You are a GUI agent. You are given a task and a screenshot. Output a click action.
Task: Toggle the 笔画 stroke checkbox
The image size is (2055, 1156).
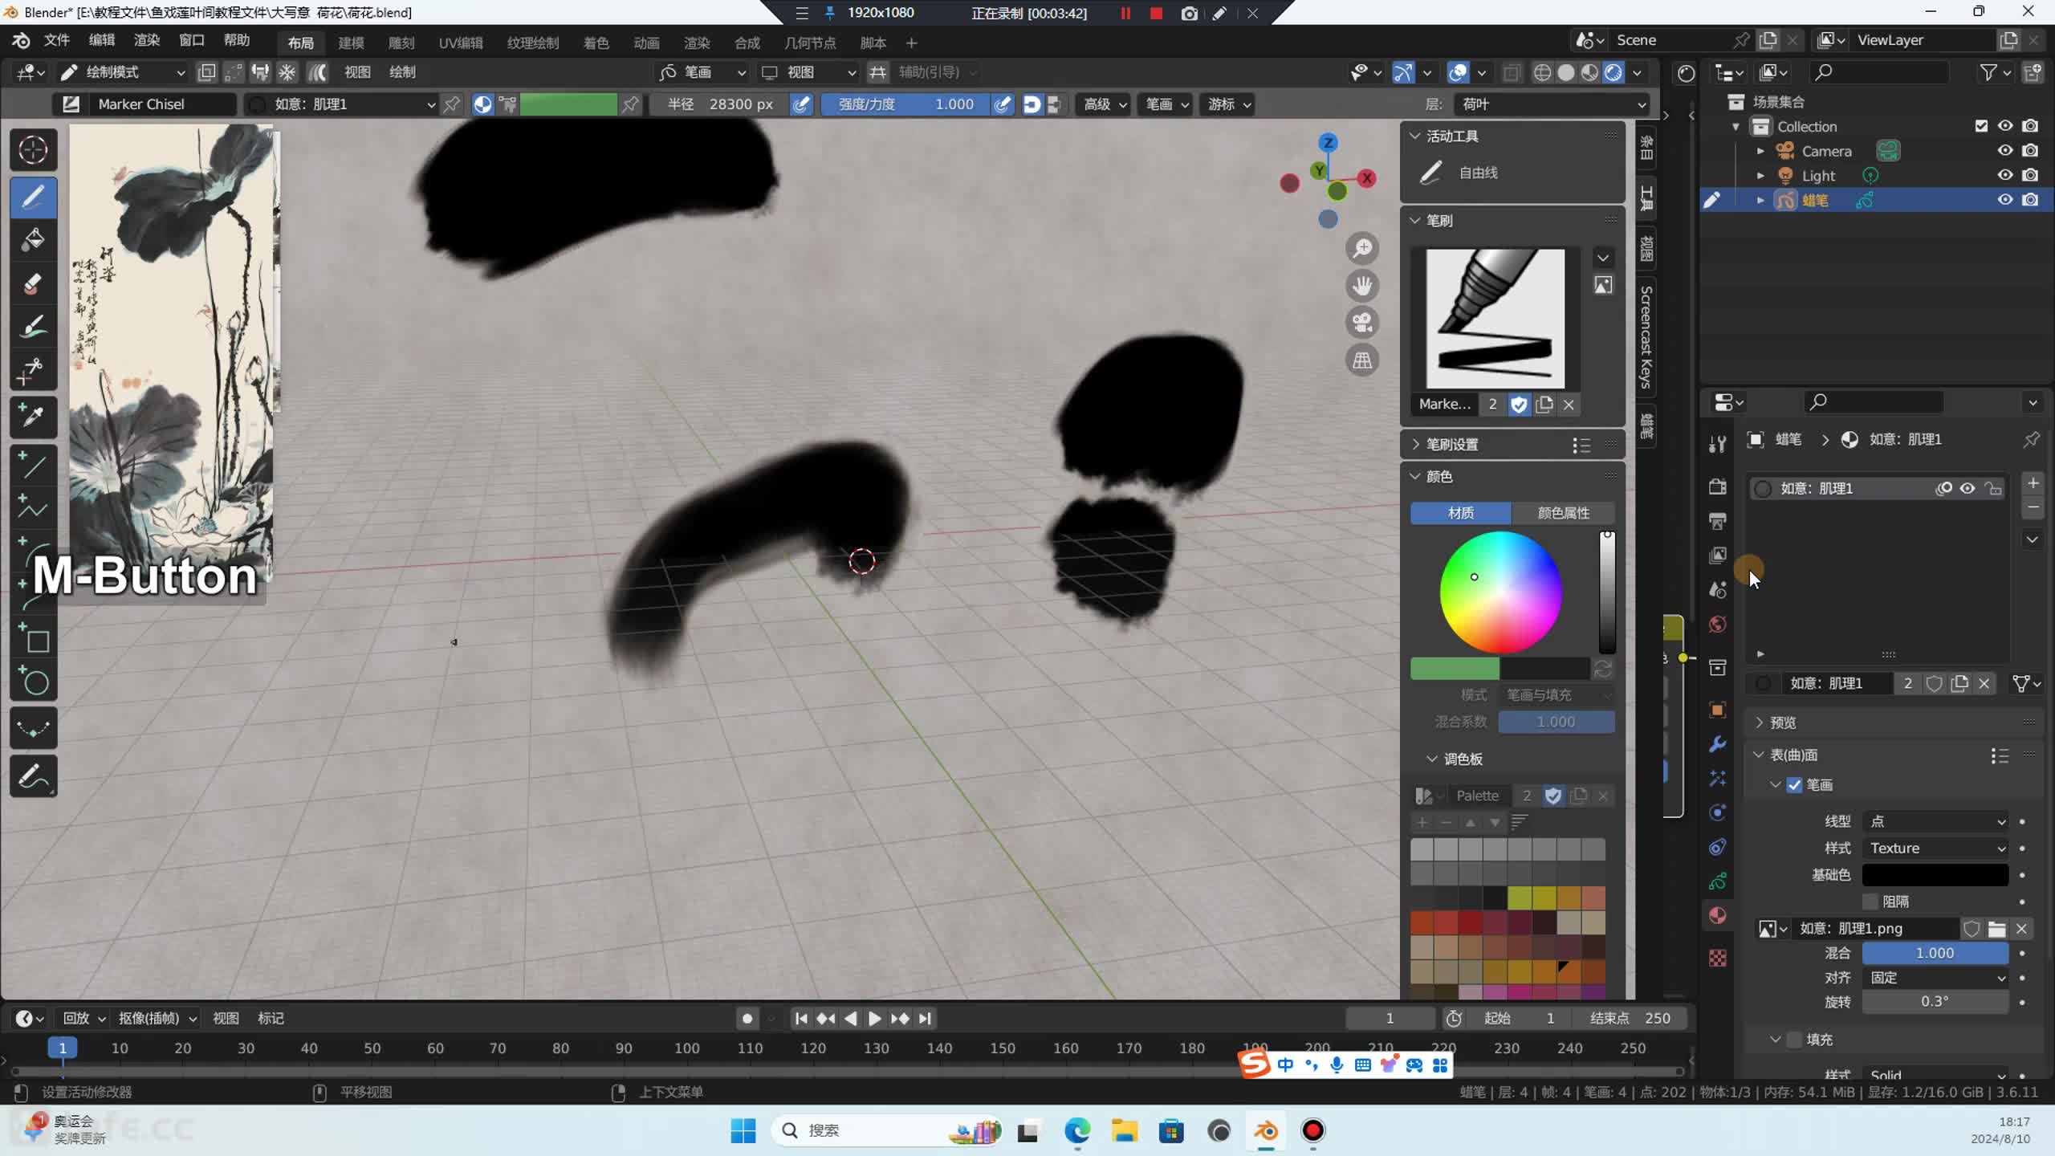point(1795,785)
